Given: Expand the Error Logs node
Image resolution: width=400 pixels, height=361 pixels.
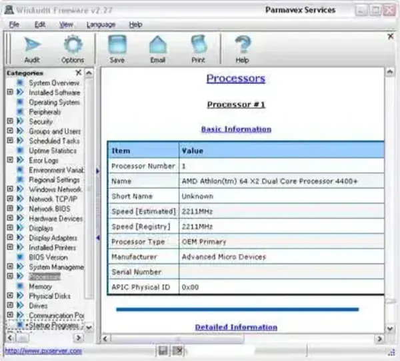Looking at the screenshot, I should click(10, 160).
